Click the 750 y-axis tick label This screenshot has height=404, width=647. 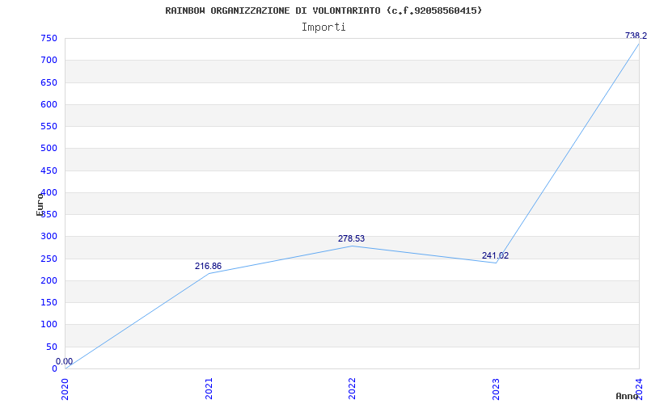(x=49, y=38)
